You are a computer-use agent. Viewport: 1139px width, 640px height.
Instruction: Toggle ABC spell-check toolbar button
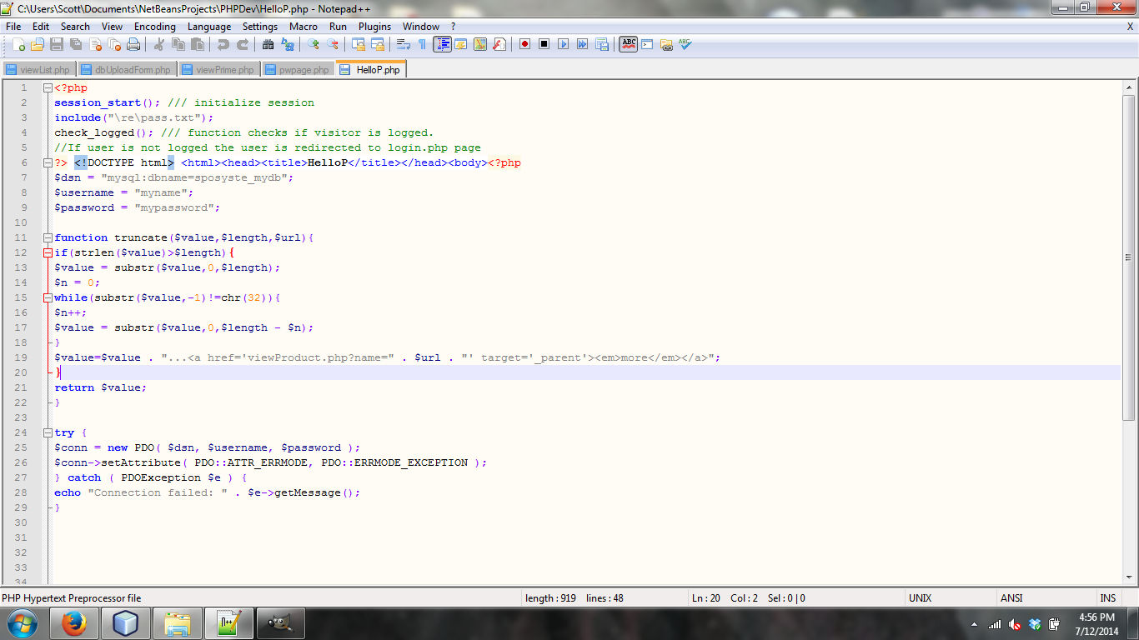click(628, 44)
